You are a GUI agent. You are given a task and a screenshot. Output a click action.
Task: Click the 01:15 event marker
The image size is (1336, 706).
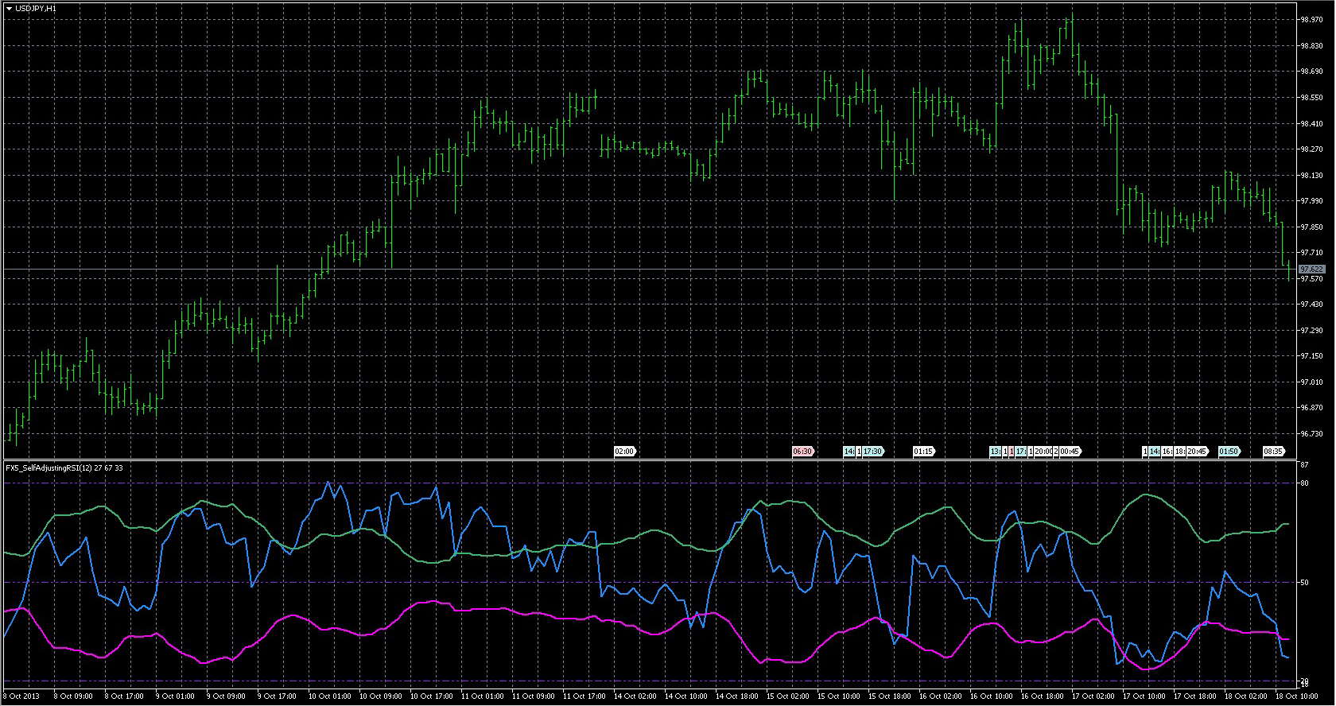point(923,452)
